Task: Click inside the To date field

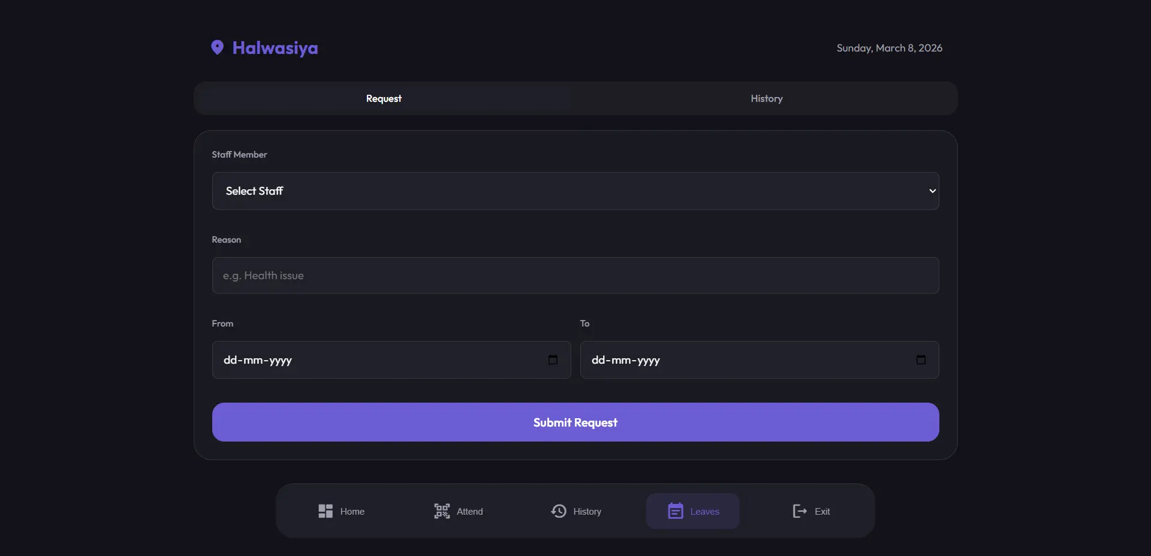Action: [x=760, y=360]
